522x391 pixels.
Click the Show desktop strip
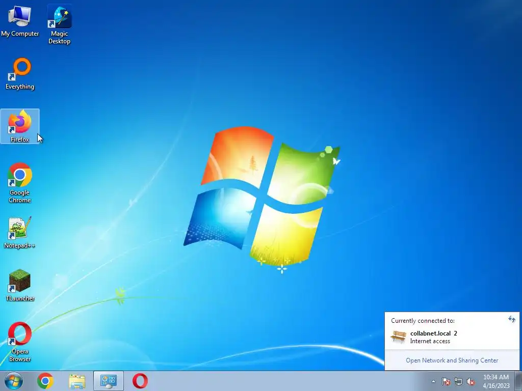[518, 381]
